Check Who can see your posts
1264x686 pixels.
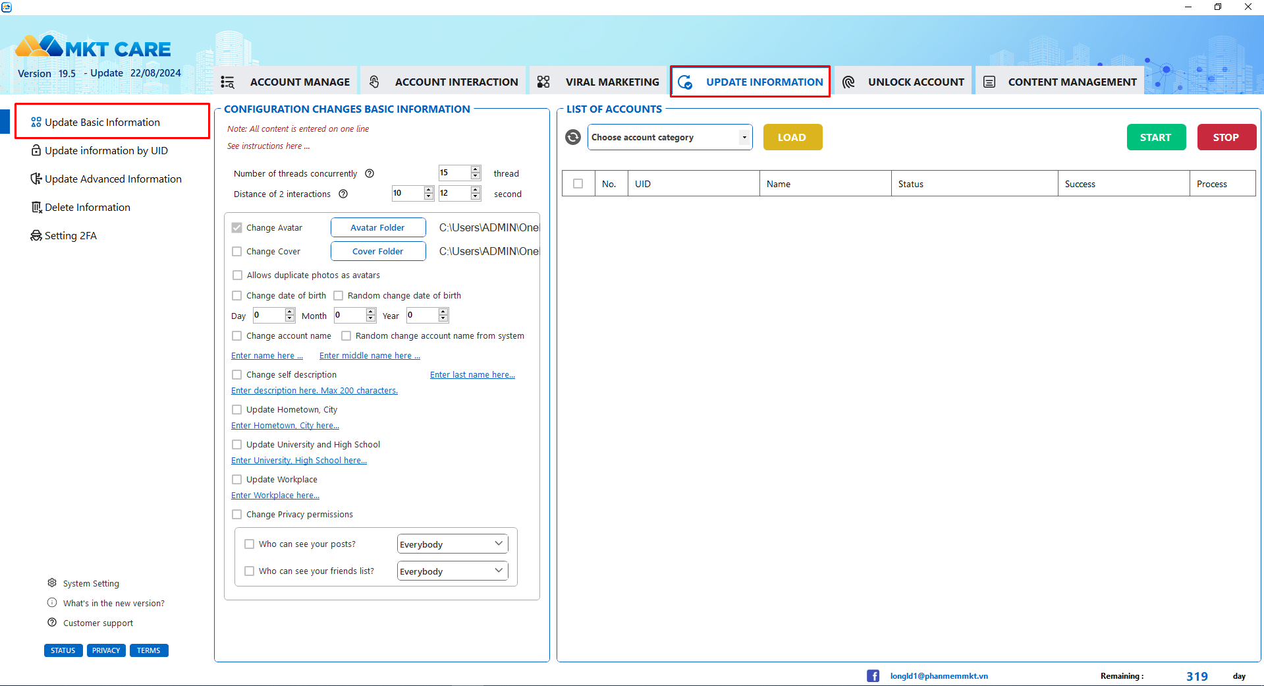coord(249,544)
